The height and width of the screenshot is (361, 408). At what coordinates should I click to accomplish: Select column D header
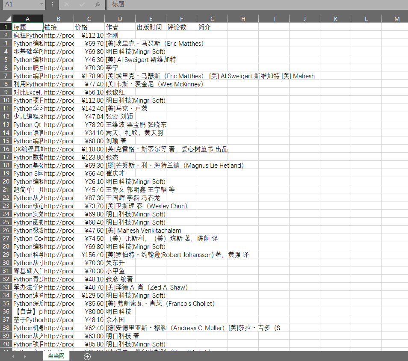coord(120,19)
